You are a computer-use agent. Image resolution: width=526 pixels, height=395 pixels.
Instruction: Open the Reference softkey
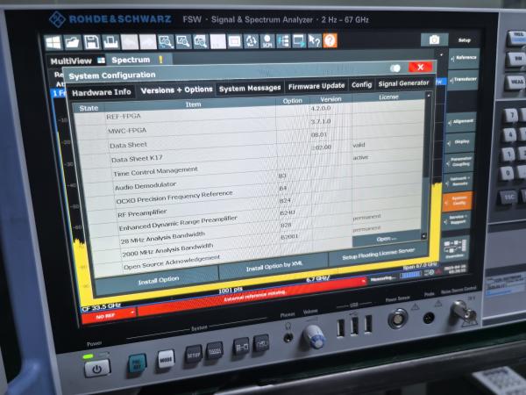click(464, 59)
